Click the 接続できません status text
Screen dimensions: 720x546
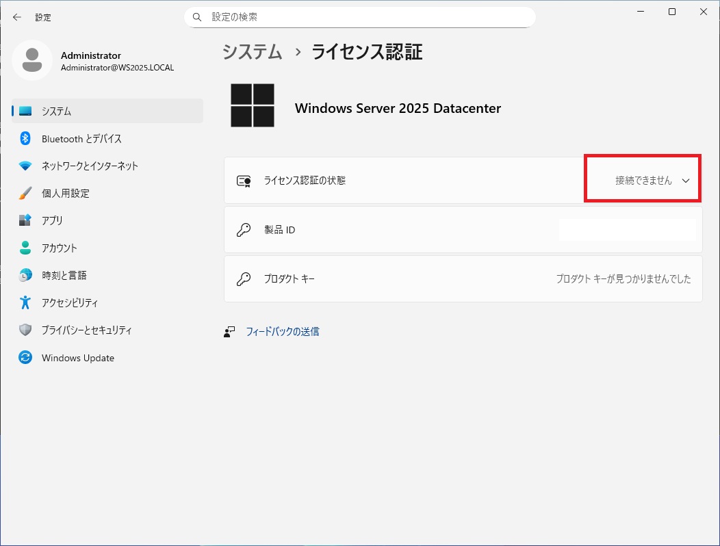coord(643,181)
